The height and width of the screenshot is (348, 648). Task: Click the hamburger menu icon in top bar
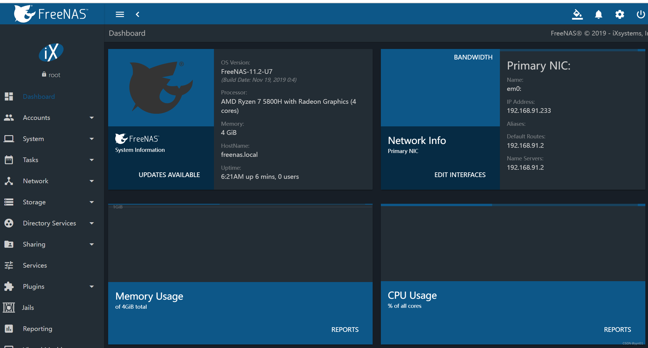[120, 14]
